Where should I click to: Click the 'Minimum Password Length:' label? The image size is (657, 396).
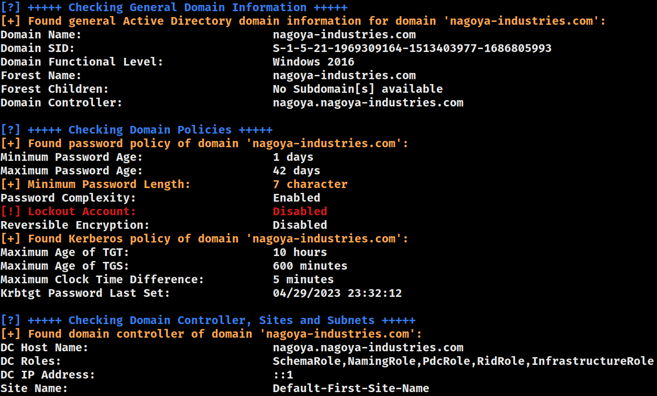109,185
